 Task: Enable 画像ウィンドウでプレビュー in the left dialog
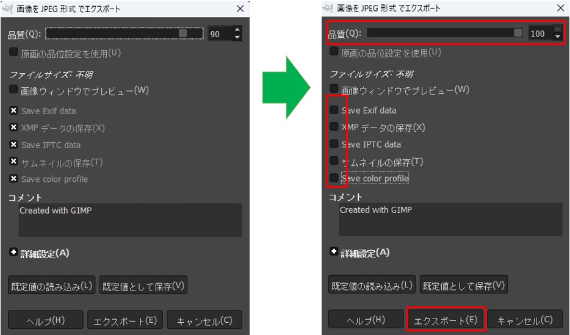pos(13,89)
